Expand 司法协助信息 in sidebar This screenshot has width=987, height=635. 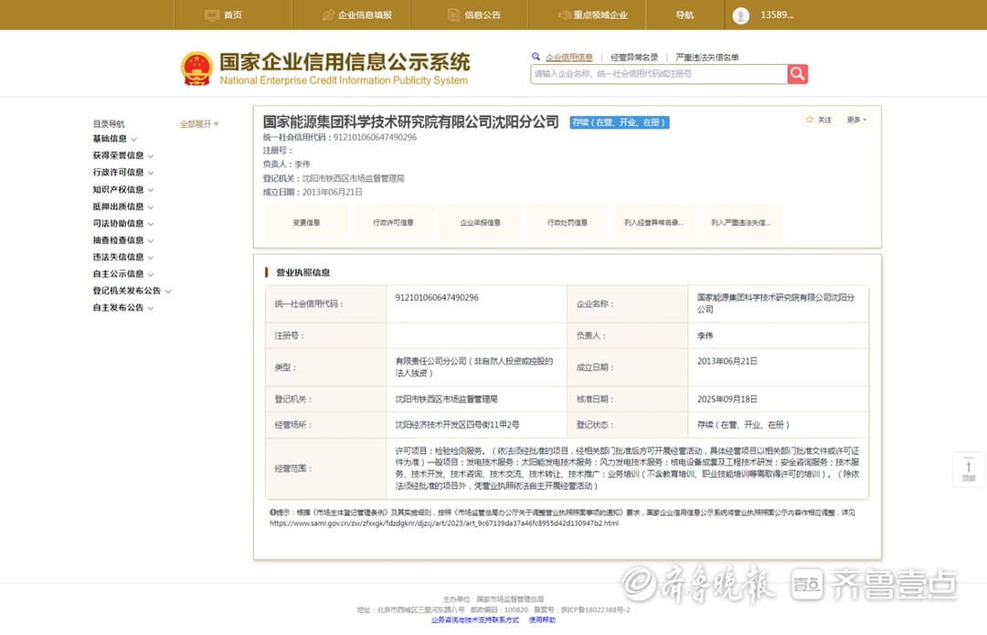[x=123, y=224]
